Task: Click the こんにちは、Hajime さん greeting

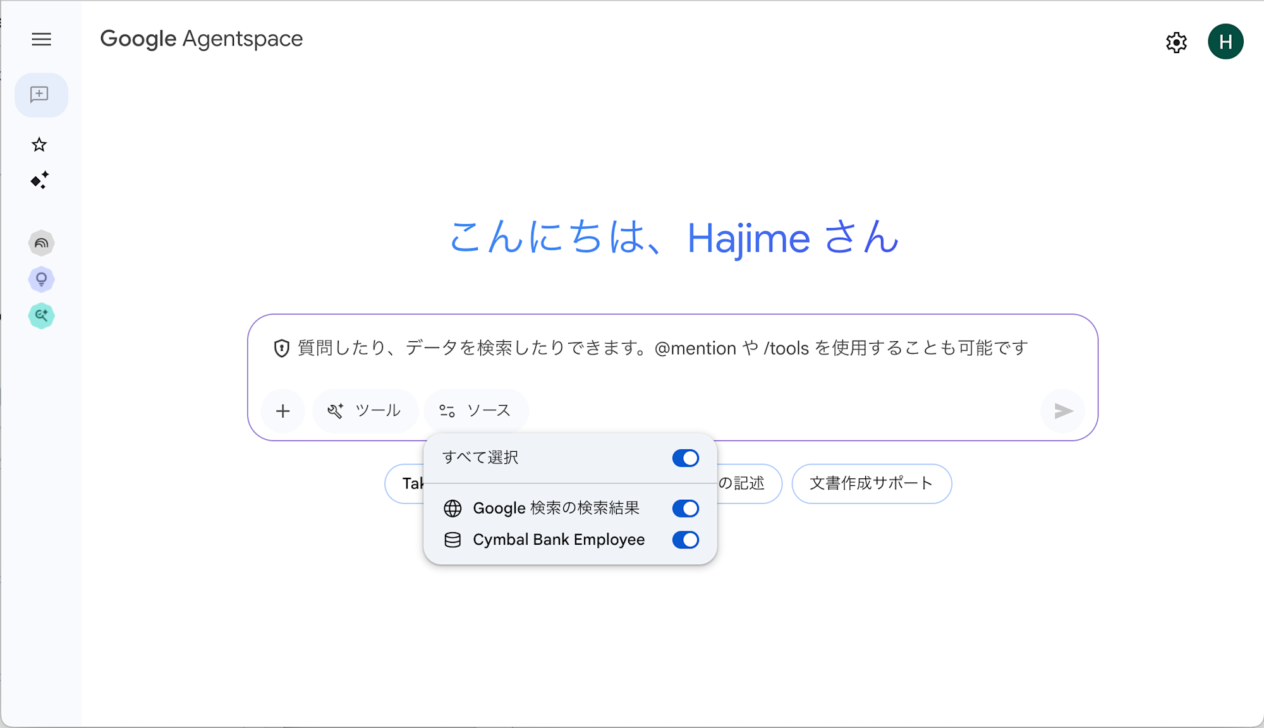Action: click(x=673, y=238)
